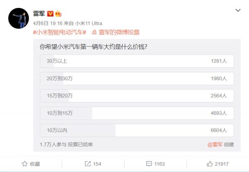The width and height of the screenshot is (249, 172).
Task: Click the @雷军 creator mention
Action: pyautogui.click(x=215, y=144)
